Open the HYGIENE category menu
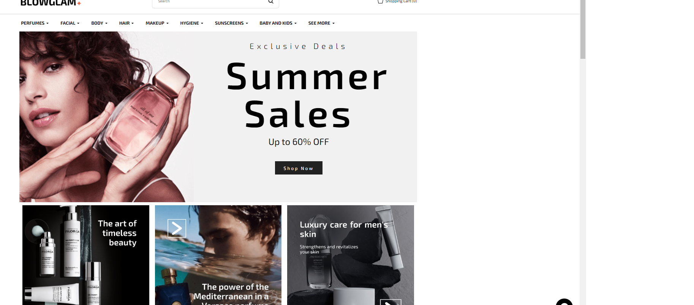The image size is (694, 305). click(192, 23)
